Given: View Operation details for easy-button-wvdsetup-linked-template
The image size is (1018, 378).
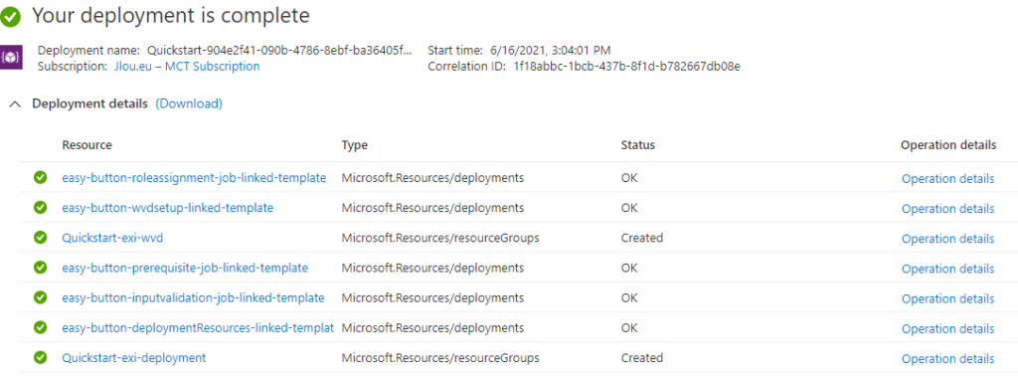Looking at the screenshot, I should coord(947,209).
